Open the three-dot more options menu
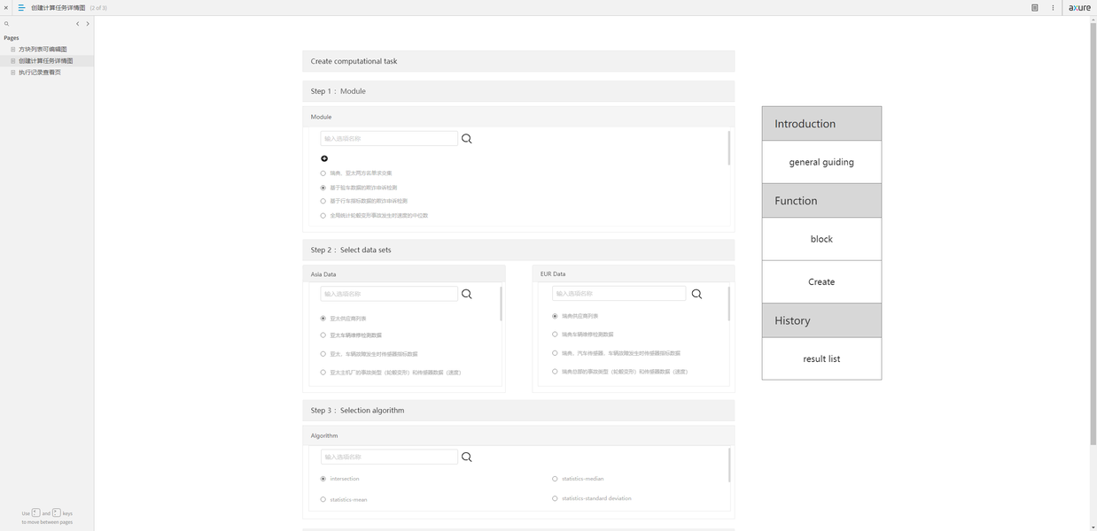This screenshot has width=1097, height=531. (x=1053, y=7)
